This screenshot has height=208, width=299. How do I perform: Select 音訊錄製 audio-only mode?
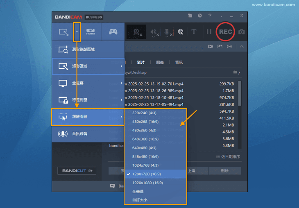click(88, 133)
